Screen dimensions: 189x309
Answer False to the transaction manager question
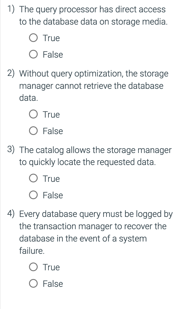pyautogui.click(x=34, y=283)
